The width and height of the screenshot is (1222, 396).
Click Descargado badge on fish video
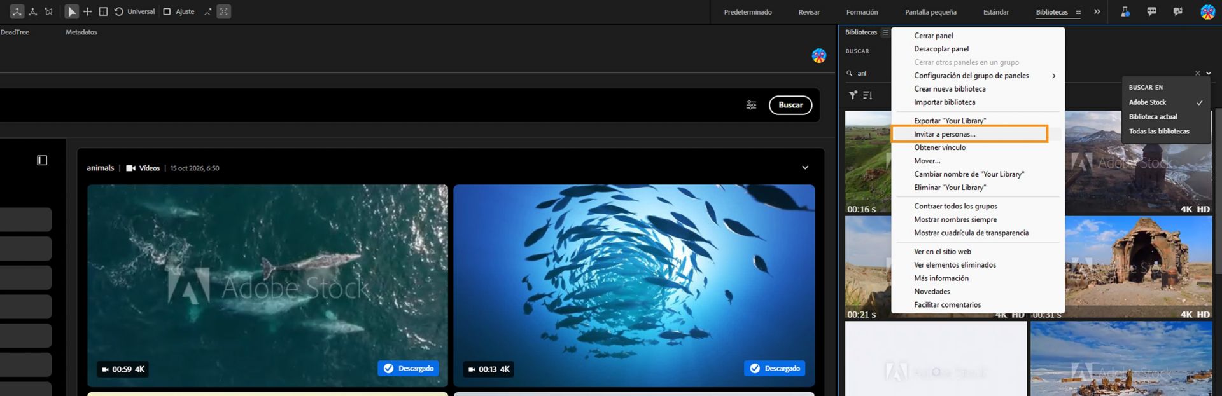(x=775, y=369)
